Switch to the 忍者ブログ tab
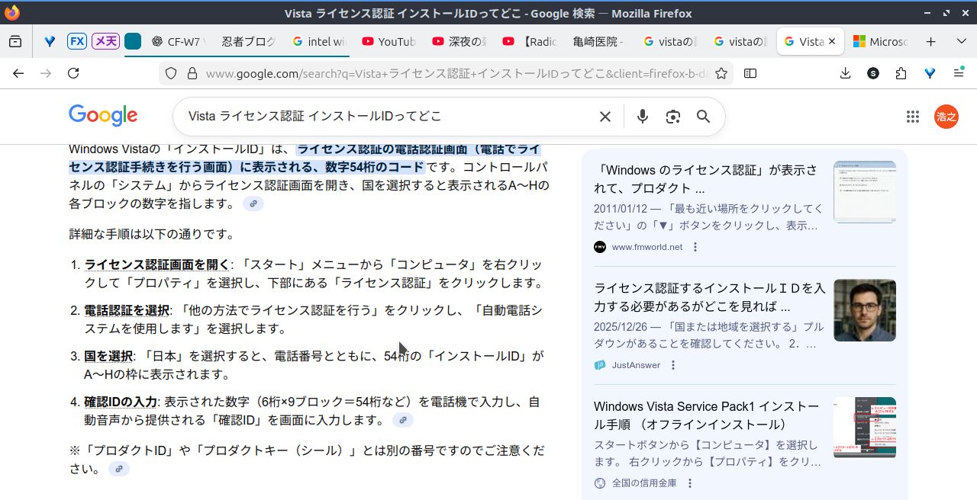This screenshot has width=977, height=500. coord(247,42)
